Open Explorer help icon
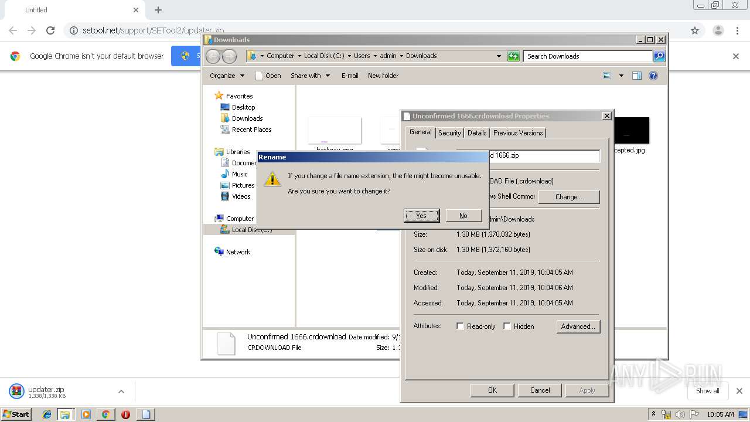Image resolution: width=750 pixels, height=422 pixels. pos(653,76)
